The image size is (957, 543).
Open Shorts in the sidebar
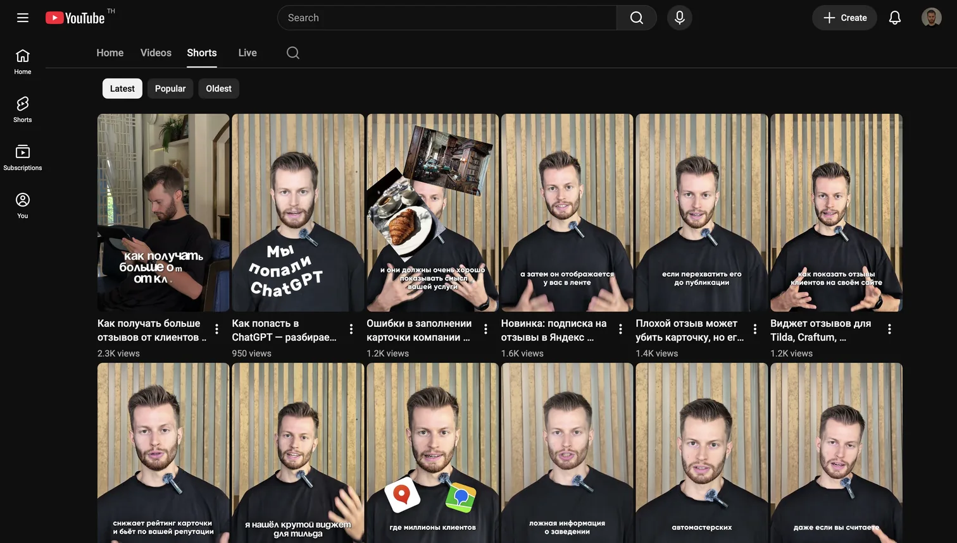click(x=23, y=110)
